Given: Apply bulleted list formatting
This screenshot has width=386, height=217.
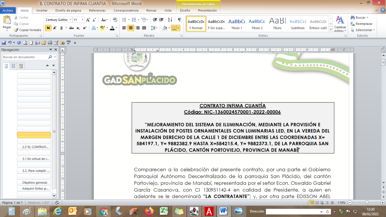Looking at the screenshot, I should (x=124, y=20).
